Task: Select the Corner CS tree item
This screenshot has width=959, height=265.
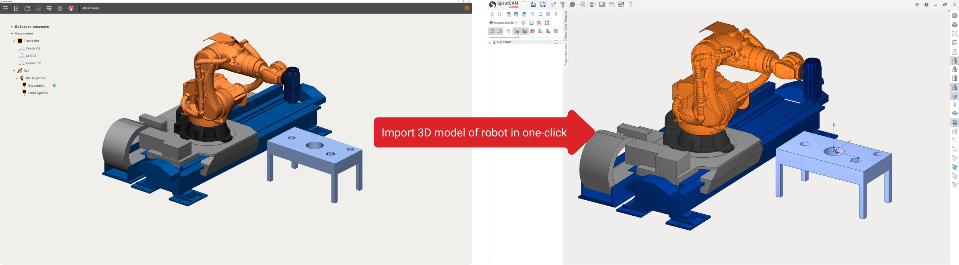Action: pos(33,63)
